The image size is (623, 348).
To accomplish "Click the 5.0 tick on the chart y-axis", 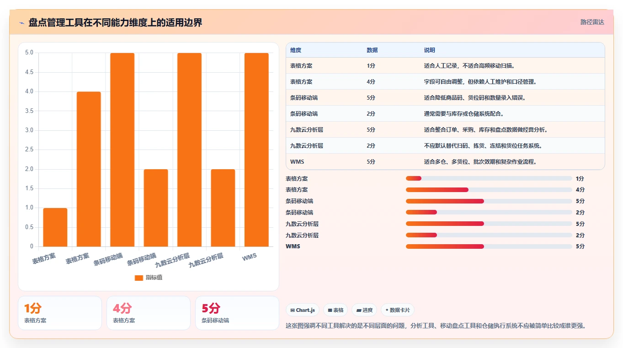I will [x=30, y=53].
